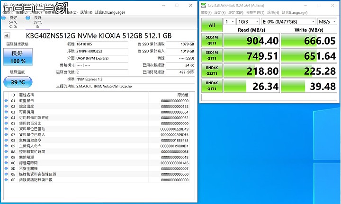Start the RND4K Q32T1 test
Screen dimensions: 341x204
coord(212,71)
